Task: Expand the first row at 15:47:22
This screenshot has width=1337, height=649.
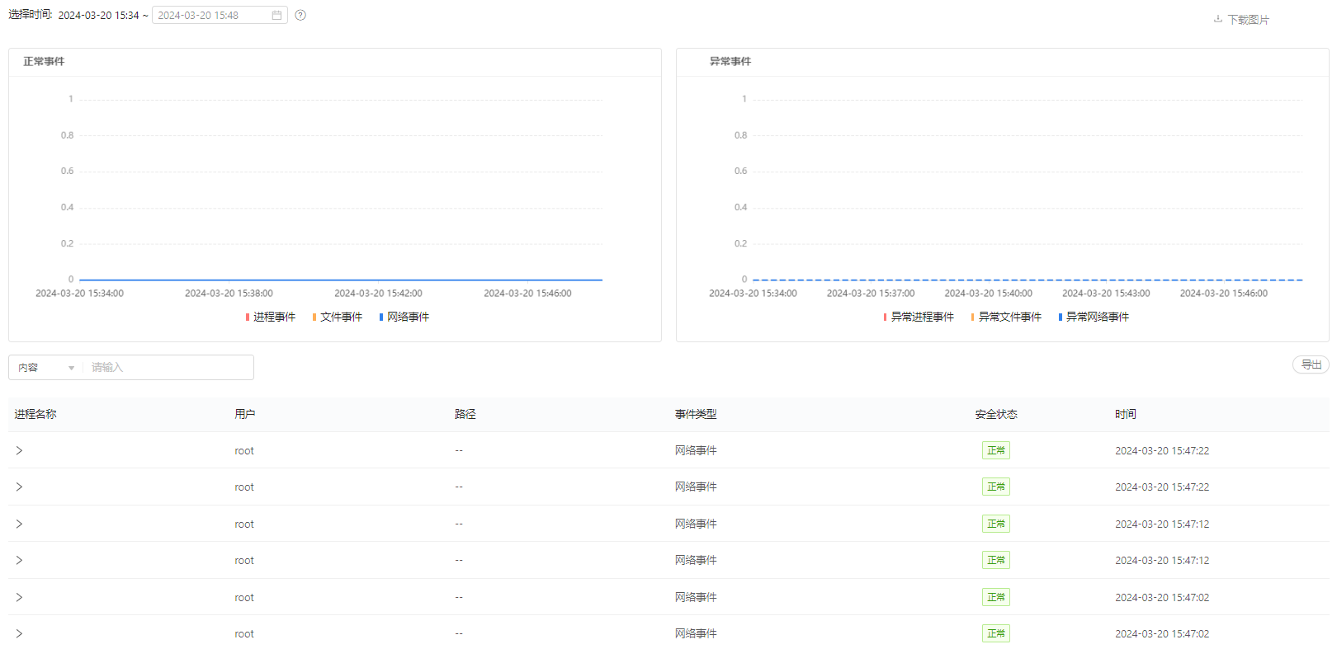Action: [x=19, y=450]
